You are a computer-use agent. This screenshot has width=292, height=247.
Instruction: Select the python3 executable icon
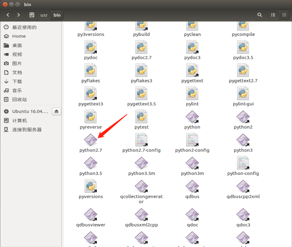pos(243,140)
